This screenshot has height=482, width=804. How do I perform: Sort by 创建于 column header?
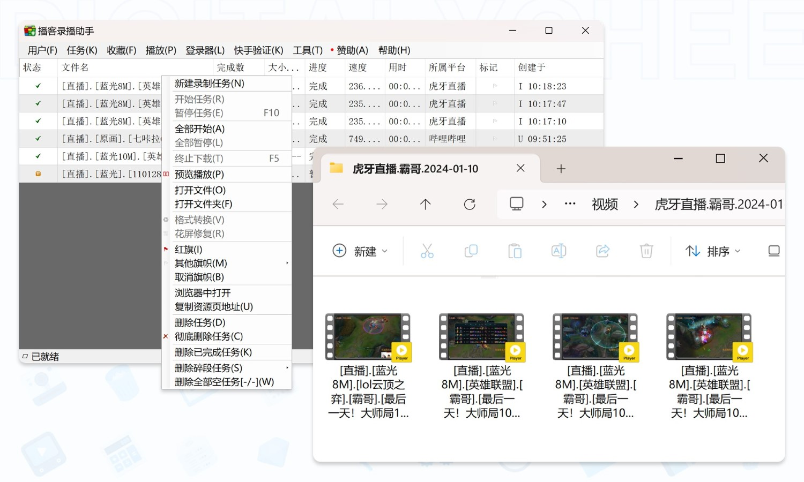(559, 67)
